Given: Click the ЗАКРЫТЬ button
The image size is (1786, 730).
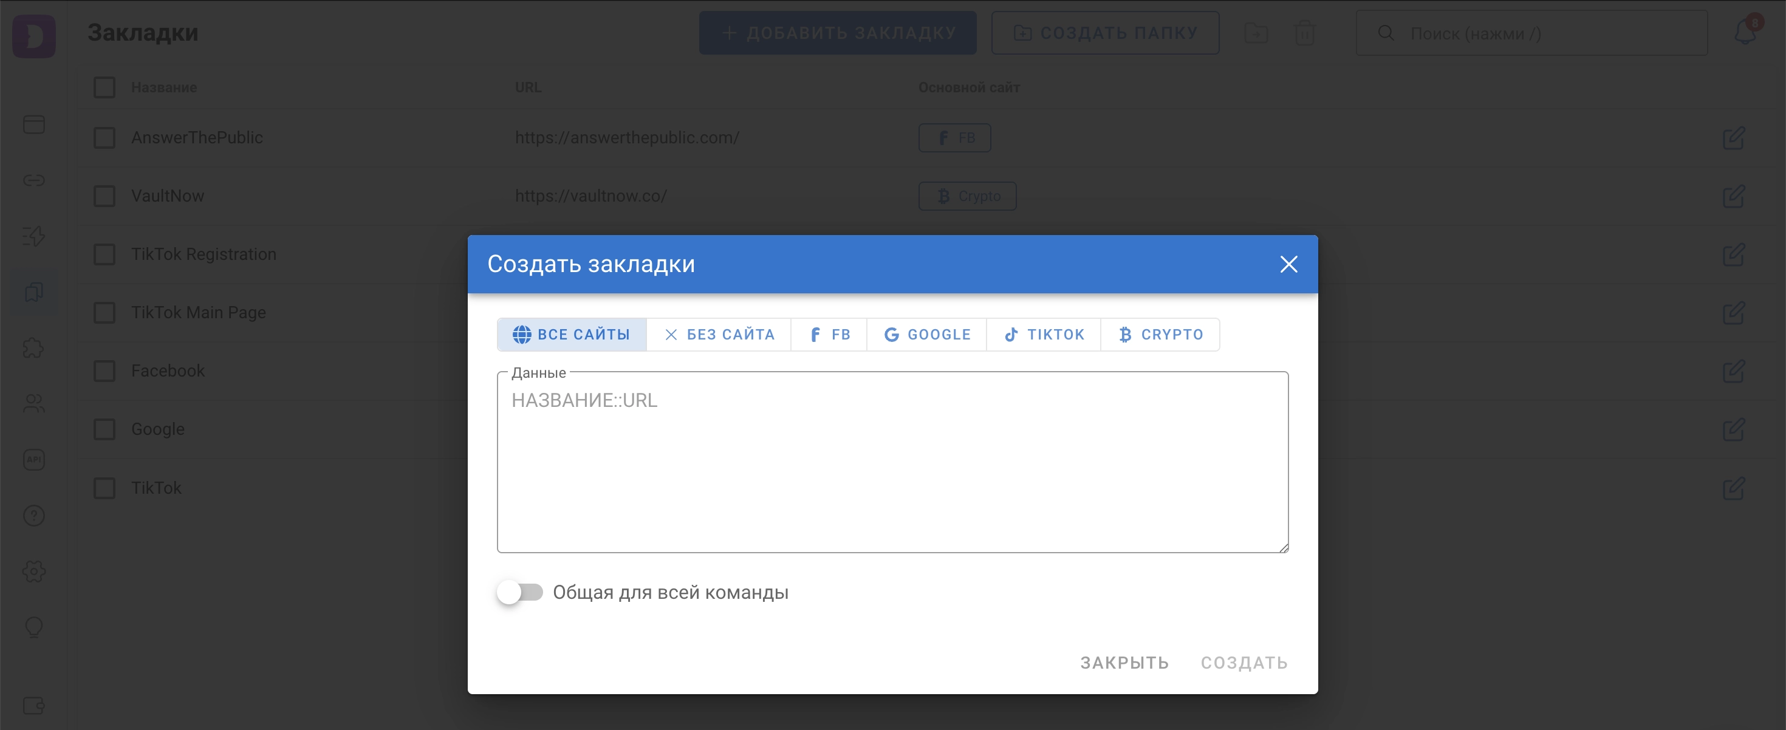Looking at the screenshot, I should 1124,663.
